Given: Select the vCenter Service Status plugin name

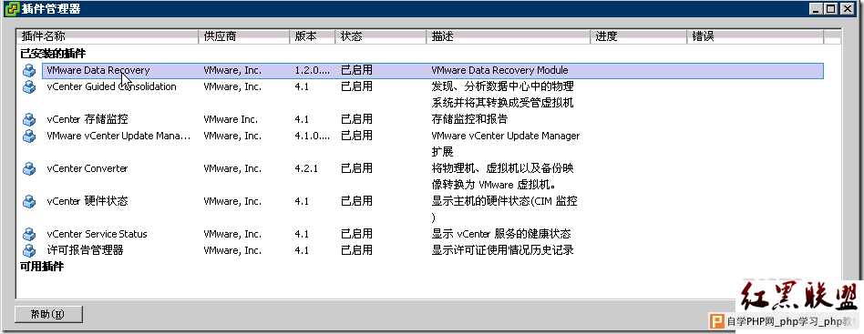Looking at the screenshot, I should [97, 234].
